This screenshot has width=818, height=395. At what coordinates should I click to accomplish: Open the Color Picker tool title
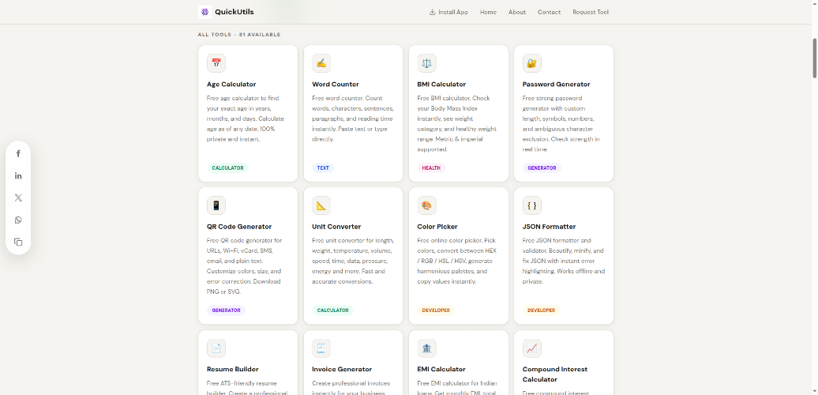tap(437, 227)
